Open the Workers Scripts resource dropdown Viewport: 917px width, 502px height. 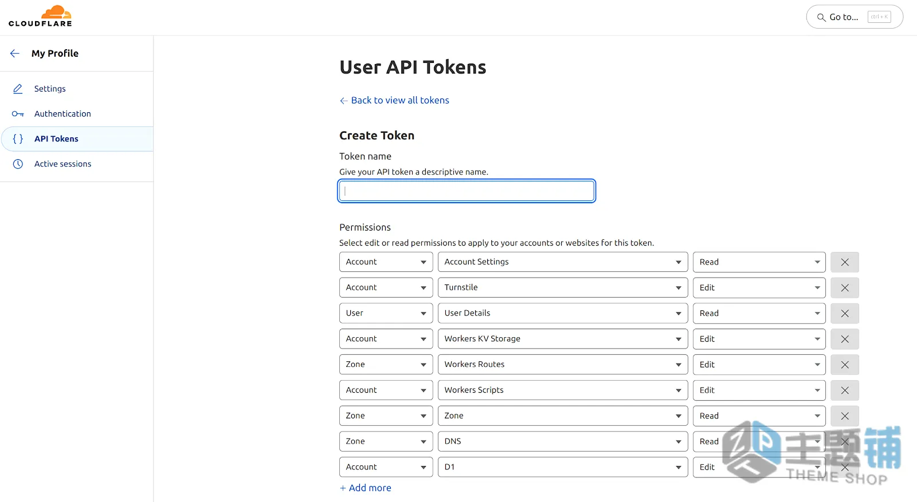[x=563, y=390]
